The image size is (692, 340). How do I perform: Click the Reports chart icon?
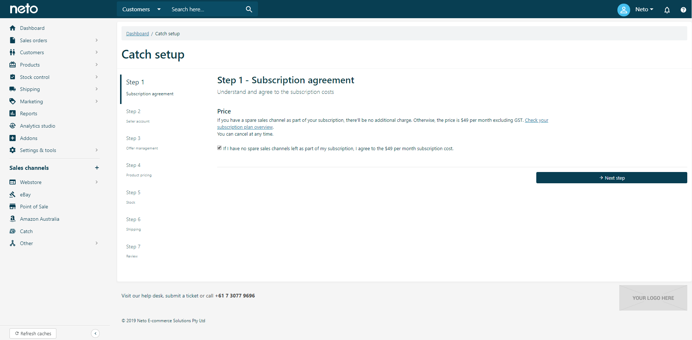[x=13, y=113]
